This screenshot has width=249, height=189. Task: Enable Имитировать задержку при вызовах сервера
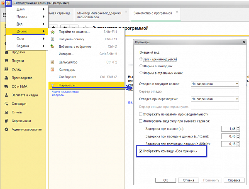(141, 121)
